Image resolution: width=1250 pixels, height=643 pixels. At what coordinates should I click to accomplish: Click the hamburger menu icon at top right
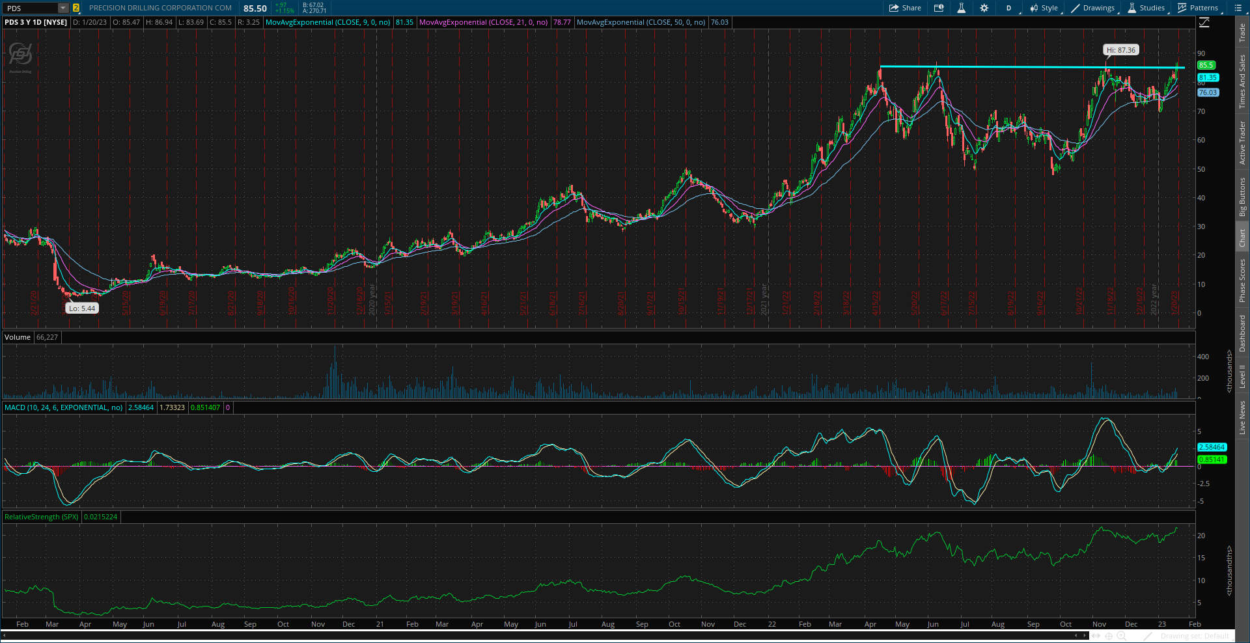click(1239, 8)
